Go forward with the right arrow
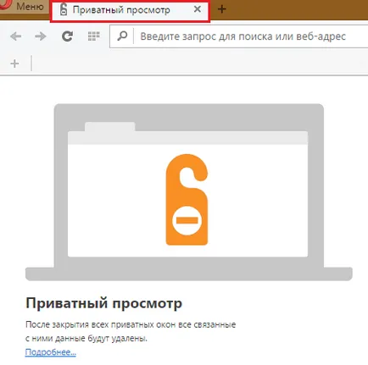Viewport: 368px width, 365px height. pos(41,36)
